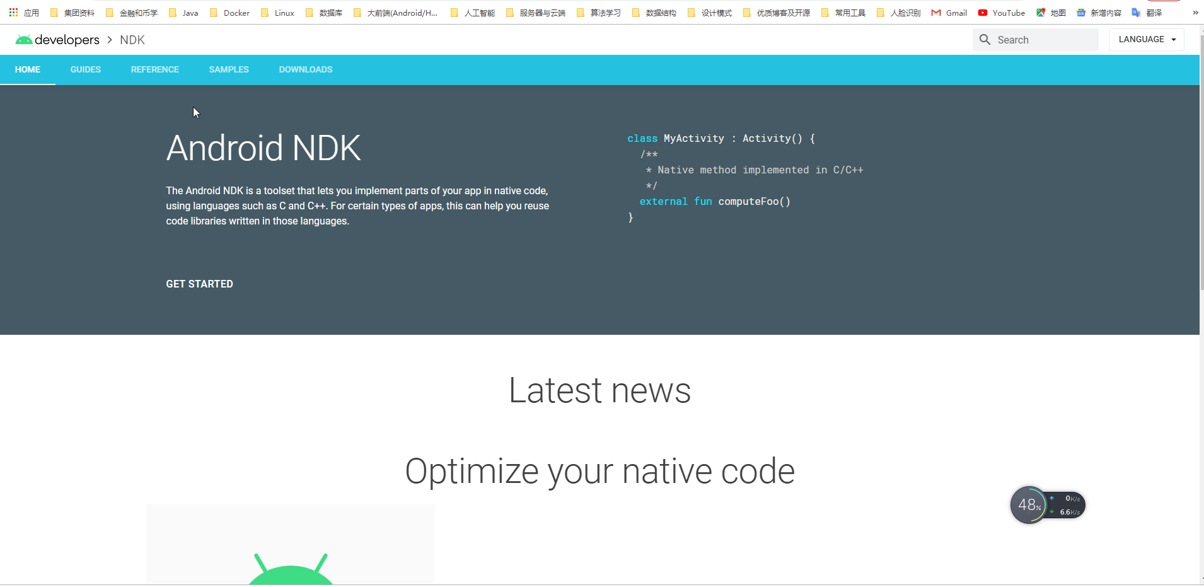
Task: Click the search magnifier icon
Action: click(x=985, y=40)
